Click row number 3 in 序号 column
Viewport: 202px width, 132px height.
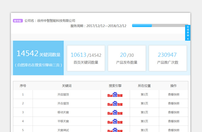23,112
